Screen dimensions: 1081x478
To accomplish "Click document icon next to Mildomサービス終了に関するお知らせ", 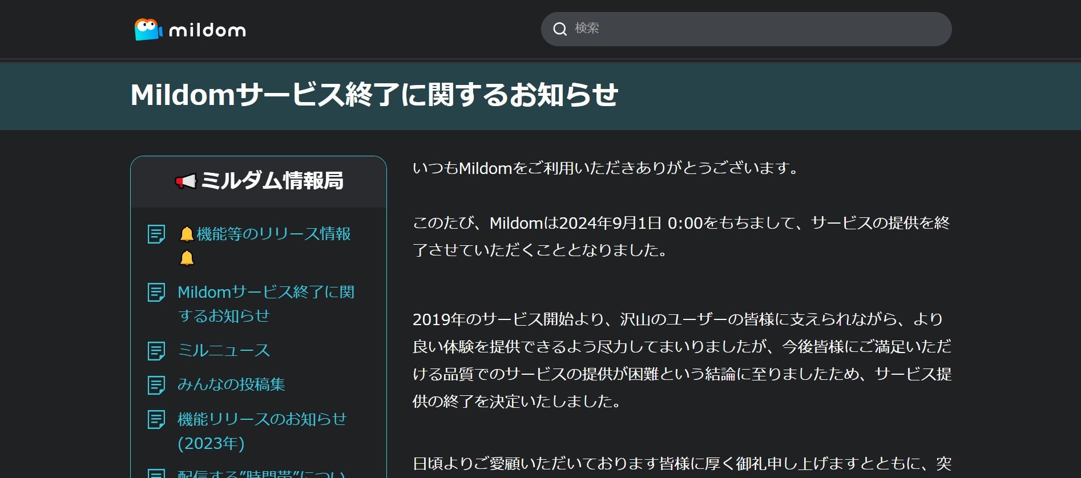I will pyautogui.click(x=156, y=293).
